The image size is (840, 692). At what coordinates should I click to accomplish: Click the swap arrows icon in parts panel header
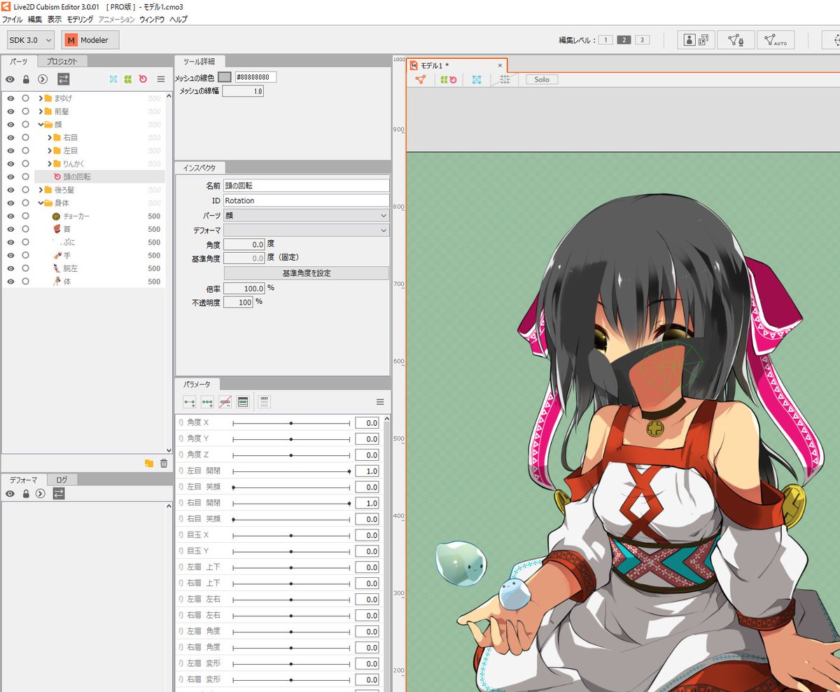(x=63, y=79)
